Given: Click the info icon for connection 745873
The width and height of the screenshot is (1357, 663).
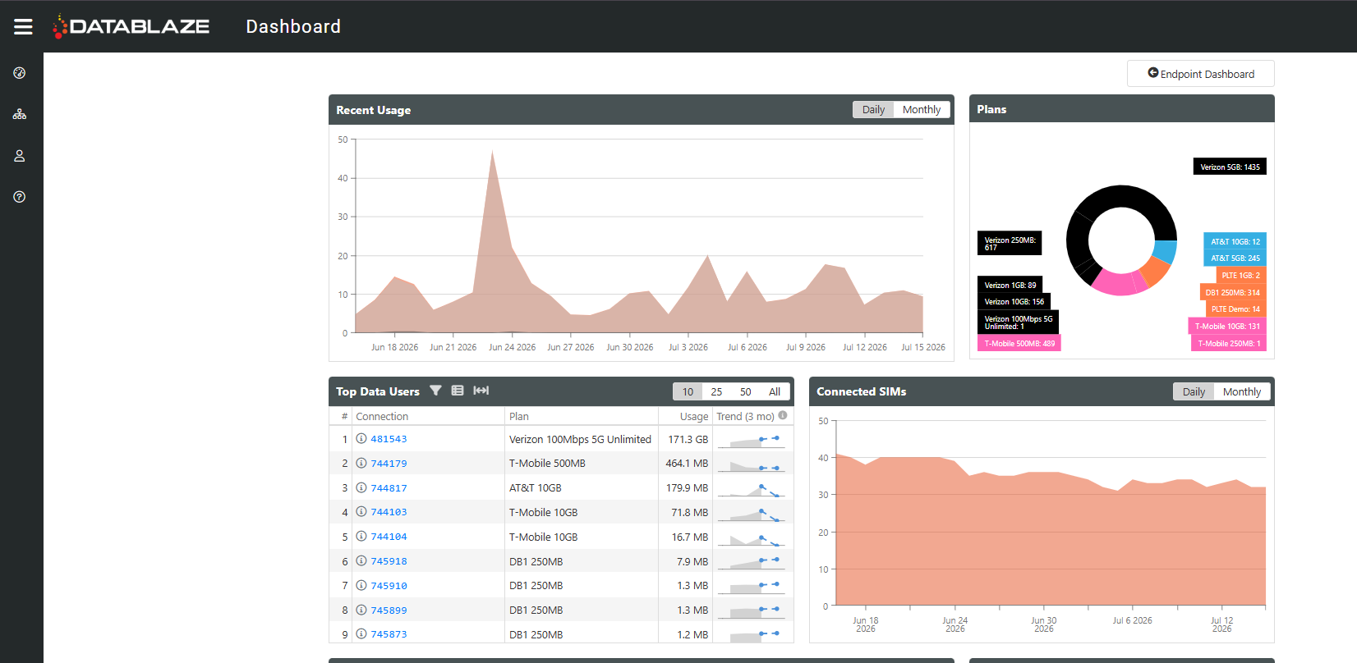Looking at the screenshot, I should [x=361, y=634].
